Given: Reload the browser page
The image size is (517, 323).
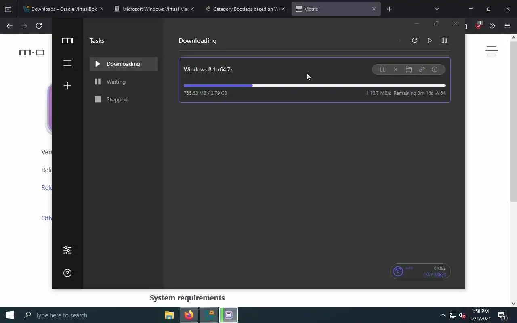Looking at the screenshot, I should (39, 26).
